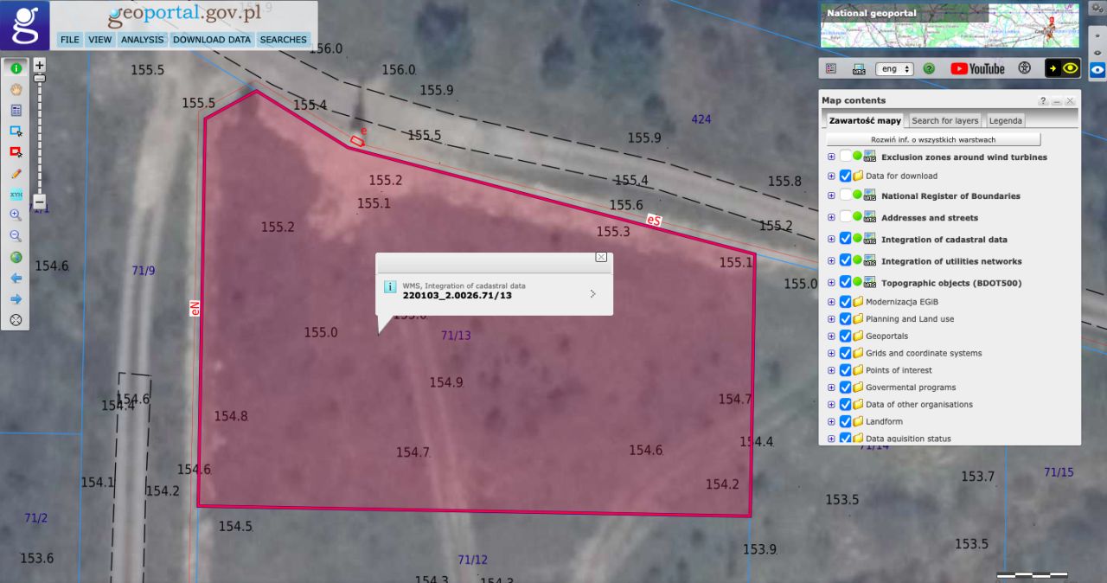Click the full extent globe icon
Image resolution: width=1107 pixels, height=583 pixels.
pyautogui.click(x=16, y=257)
